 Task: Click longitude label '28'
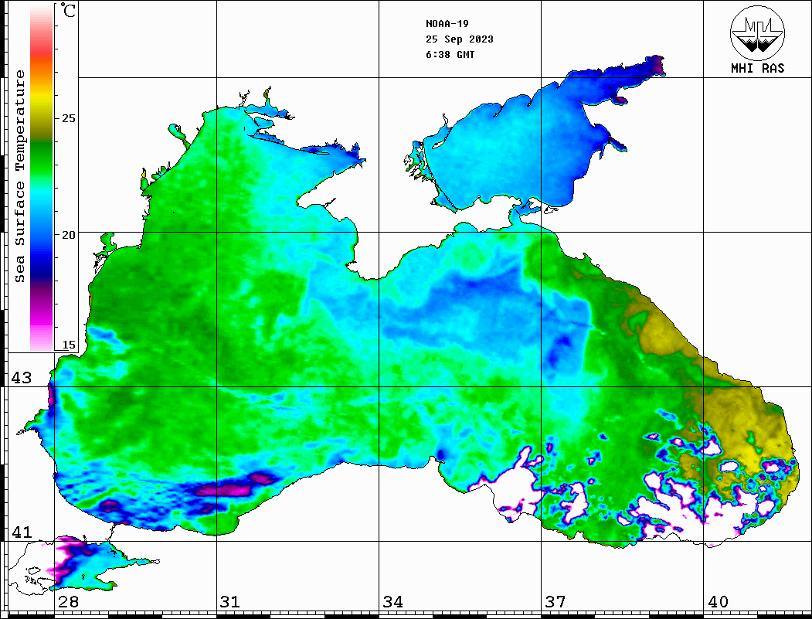(68, 601)
